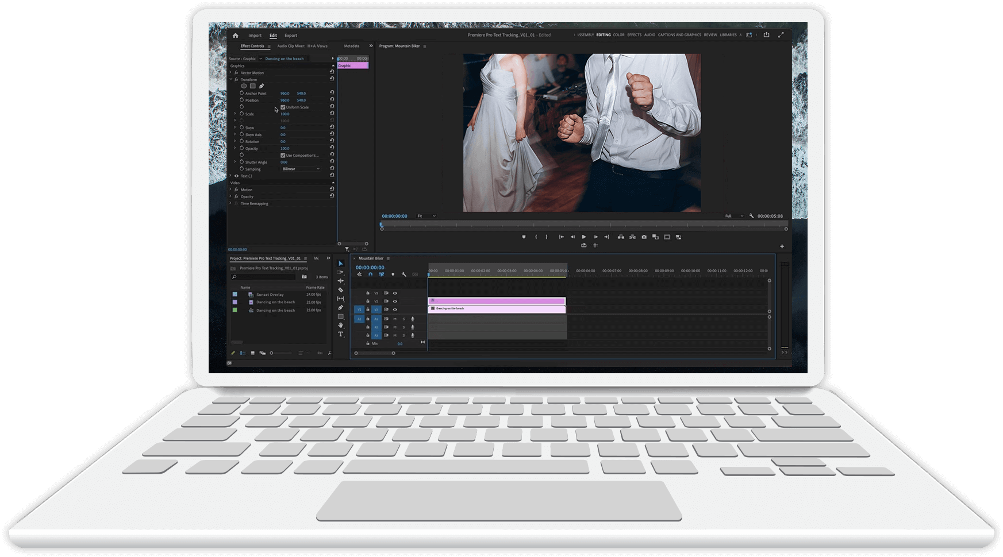Choose the Hand tool
The height and width of the screenshot is (557, 1003).
pos(340,325)
